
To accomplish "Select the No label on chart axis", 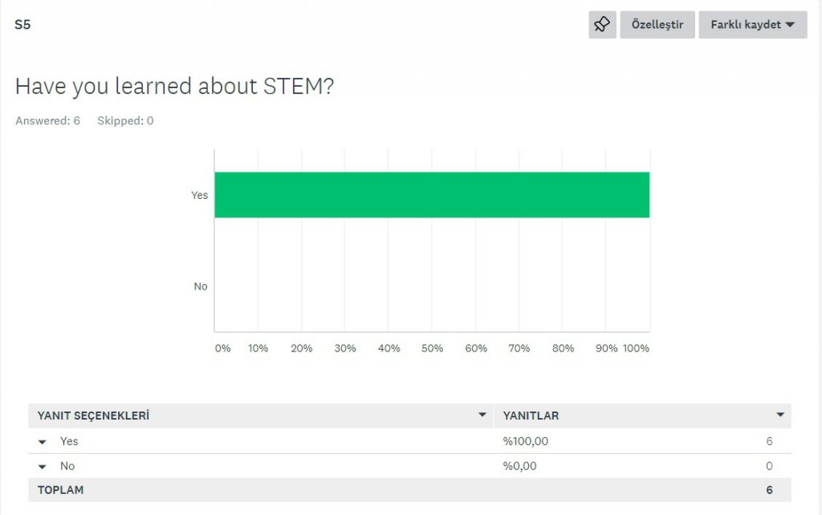I will (199, 286).
